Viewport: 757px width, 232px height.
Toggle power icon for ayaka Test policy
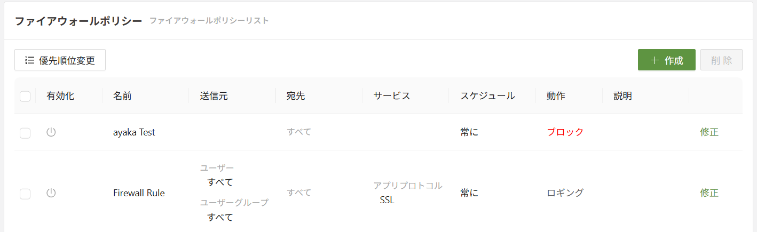(51, 132)
